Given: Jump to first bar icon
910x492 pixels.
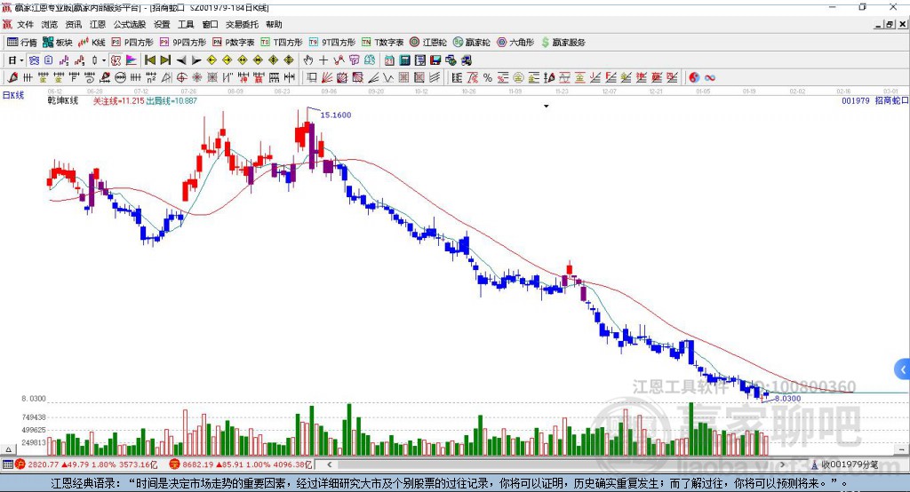Looking at the screenshot, I should point(150,60).
